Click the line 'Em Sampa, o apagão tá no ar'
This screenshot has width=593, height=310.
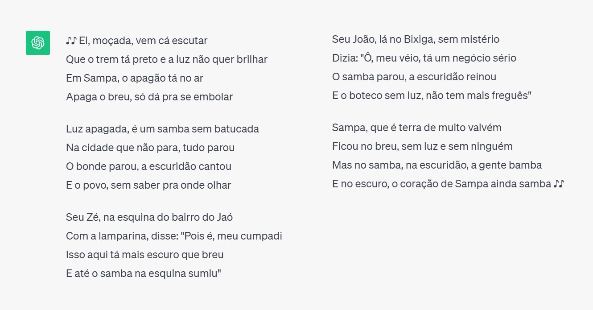click(x=135, y=78)
